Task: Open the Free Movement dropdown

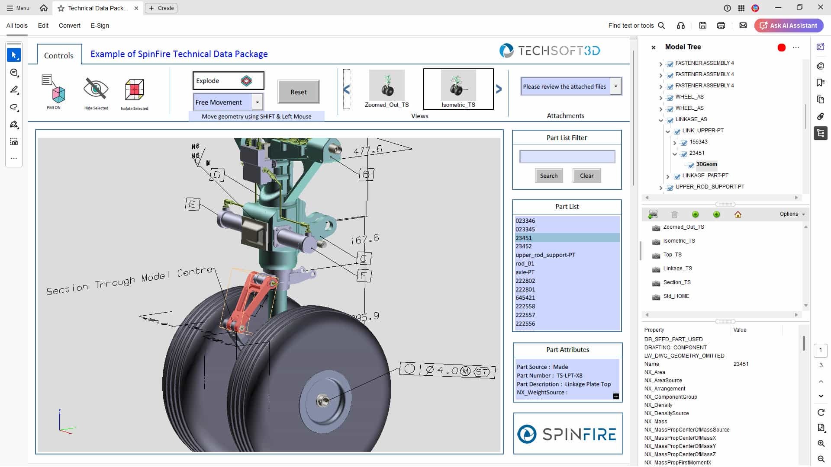Action: [x=258, y=102]
